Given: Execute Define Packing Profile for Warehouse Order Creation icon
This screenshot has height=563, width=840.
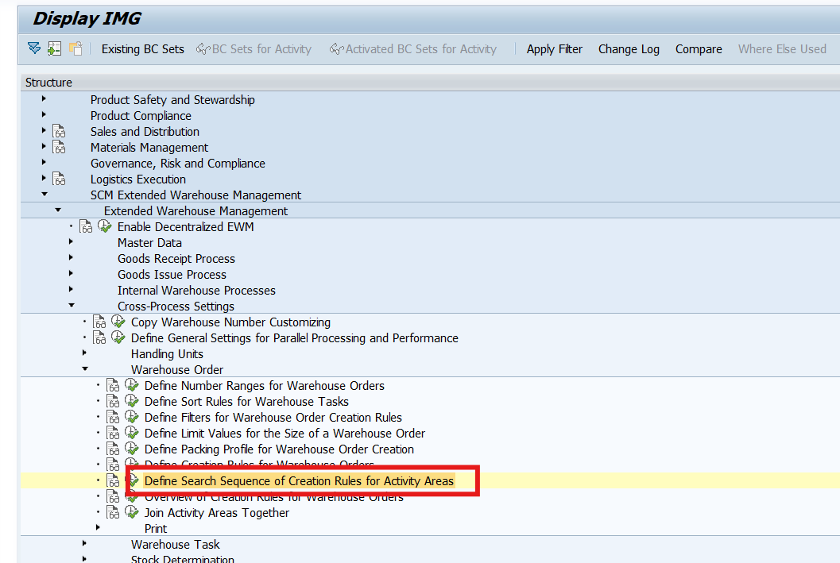Looking at the screenshot, I should point(131,449).
